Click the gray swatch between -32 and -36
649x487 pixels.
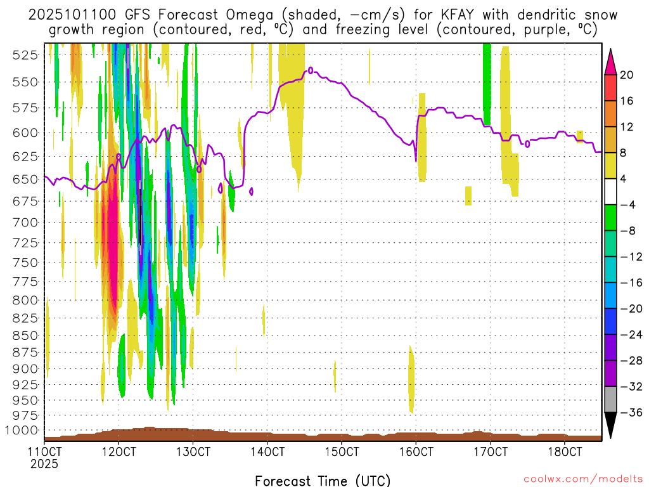coord(610,399)
